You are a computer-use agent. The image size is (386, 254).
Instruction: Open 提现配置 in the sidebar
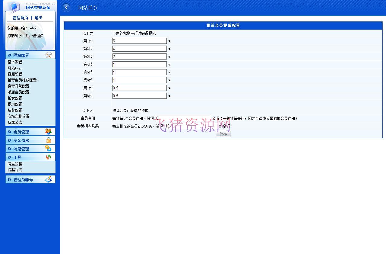tap(15, 104)
